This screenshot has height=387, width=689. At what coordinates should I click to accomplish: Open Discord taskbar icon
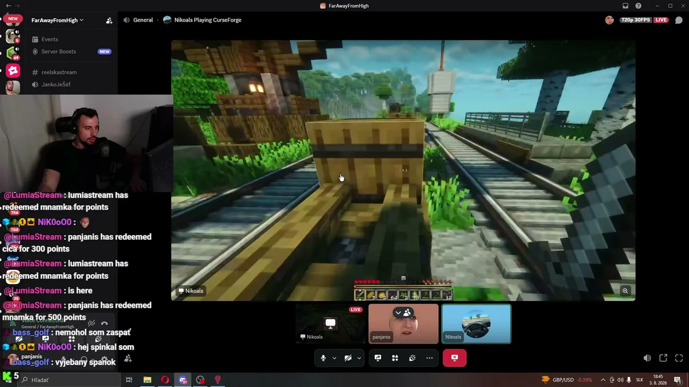pos(182,380)
